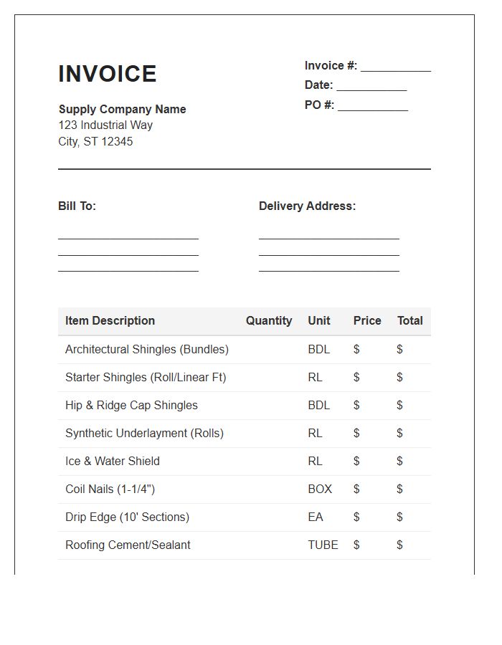Viewport: 502px width, 645px height.
Task: Select Synthetic Underlayment (Rolls) text
Action: click(144, 433)
